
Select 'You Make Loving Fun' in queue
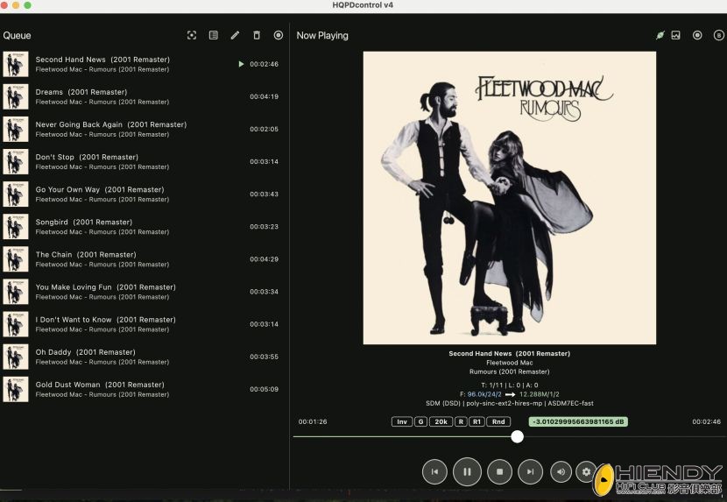pos(141,292)
